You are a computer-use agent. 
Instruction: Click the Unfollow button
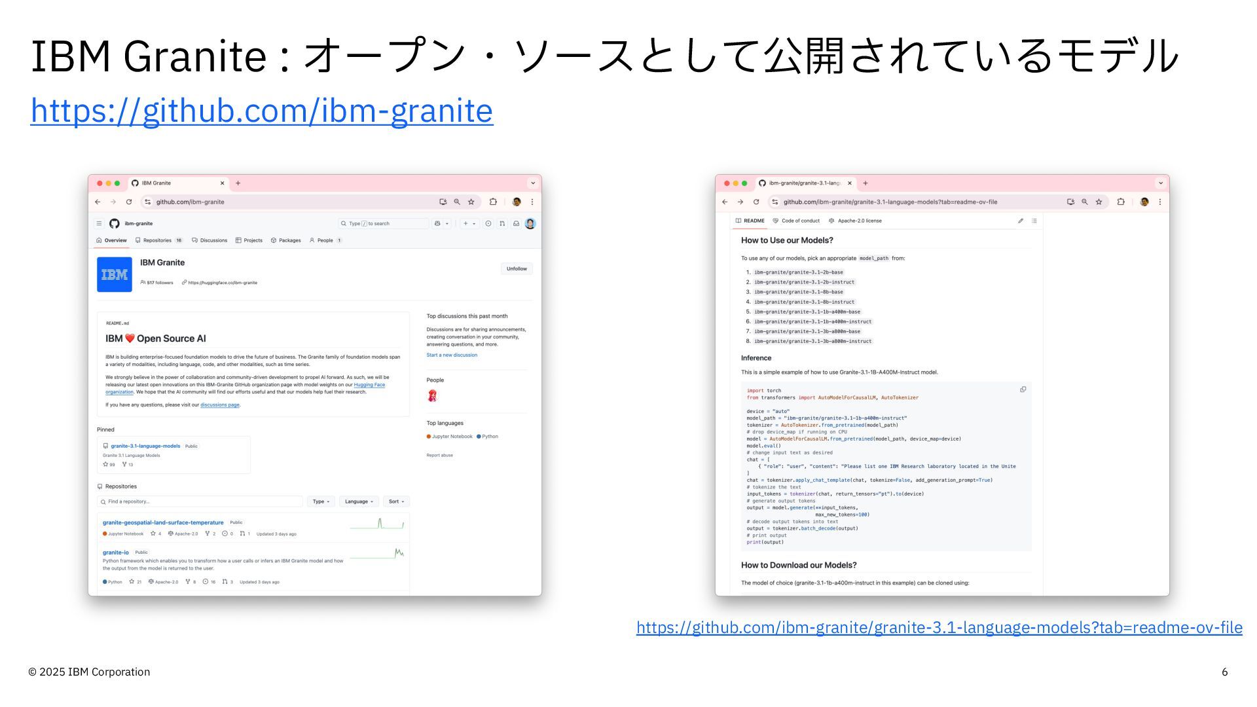tap(517, 269)
